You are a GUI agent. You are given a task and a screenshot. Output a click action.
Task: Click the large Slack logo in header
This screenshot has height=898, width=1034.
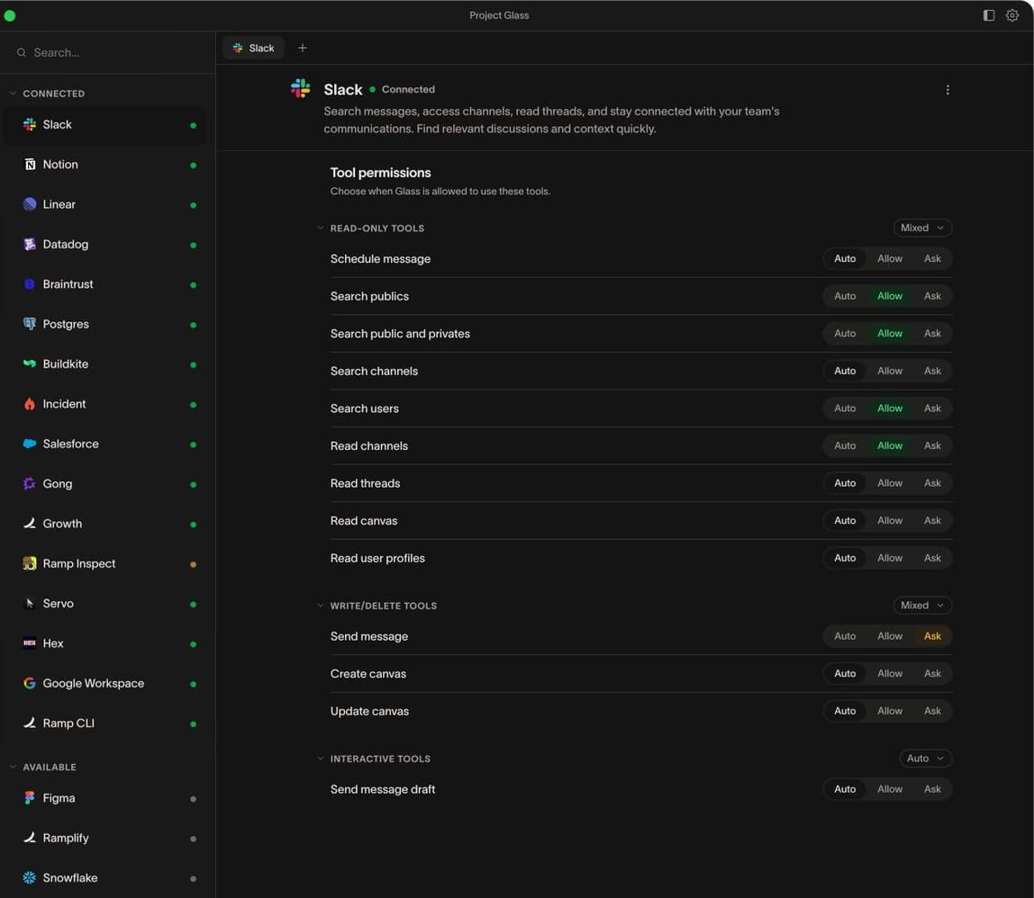click(301, 88)
